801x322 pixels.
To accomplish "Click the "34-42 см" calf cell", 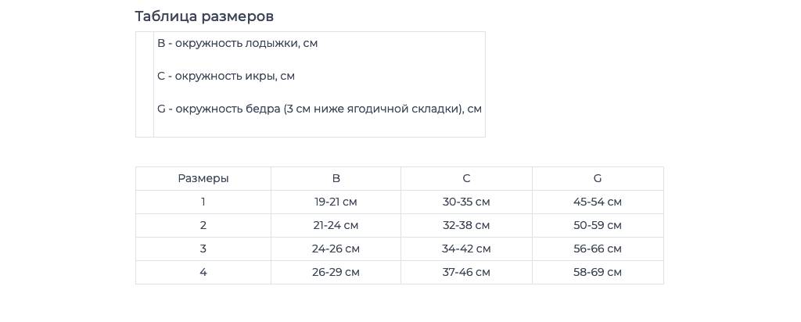I will (x=466, y=249).
